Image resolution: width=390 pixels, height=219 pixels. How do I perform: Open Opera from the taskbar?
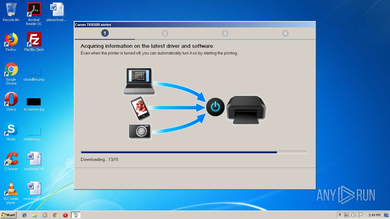click(65, 215)
